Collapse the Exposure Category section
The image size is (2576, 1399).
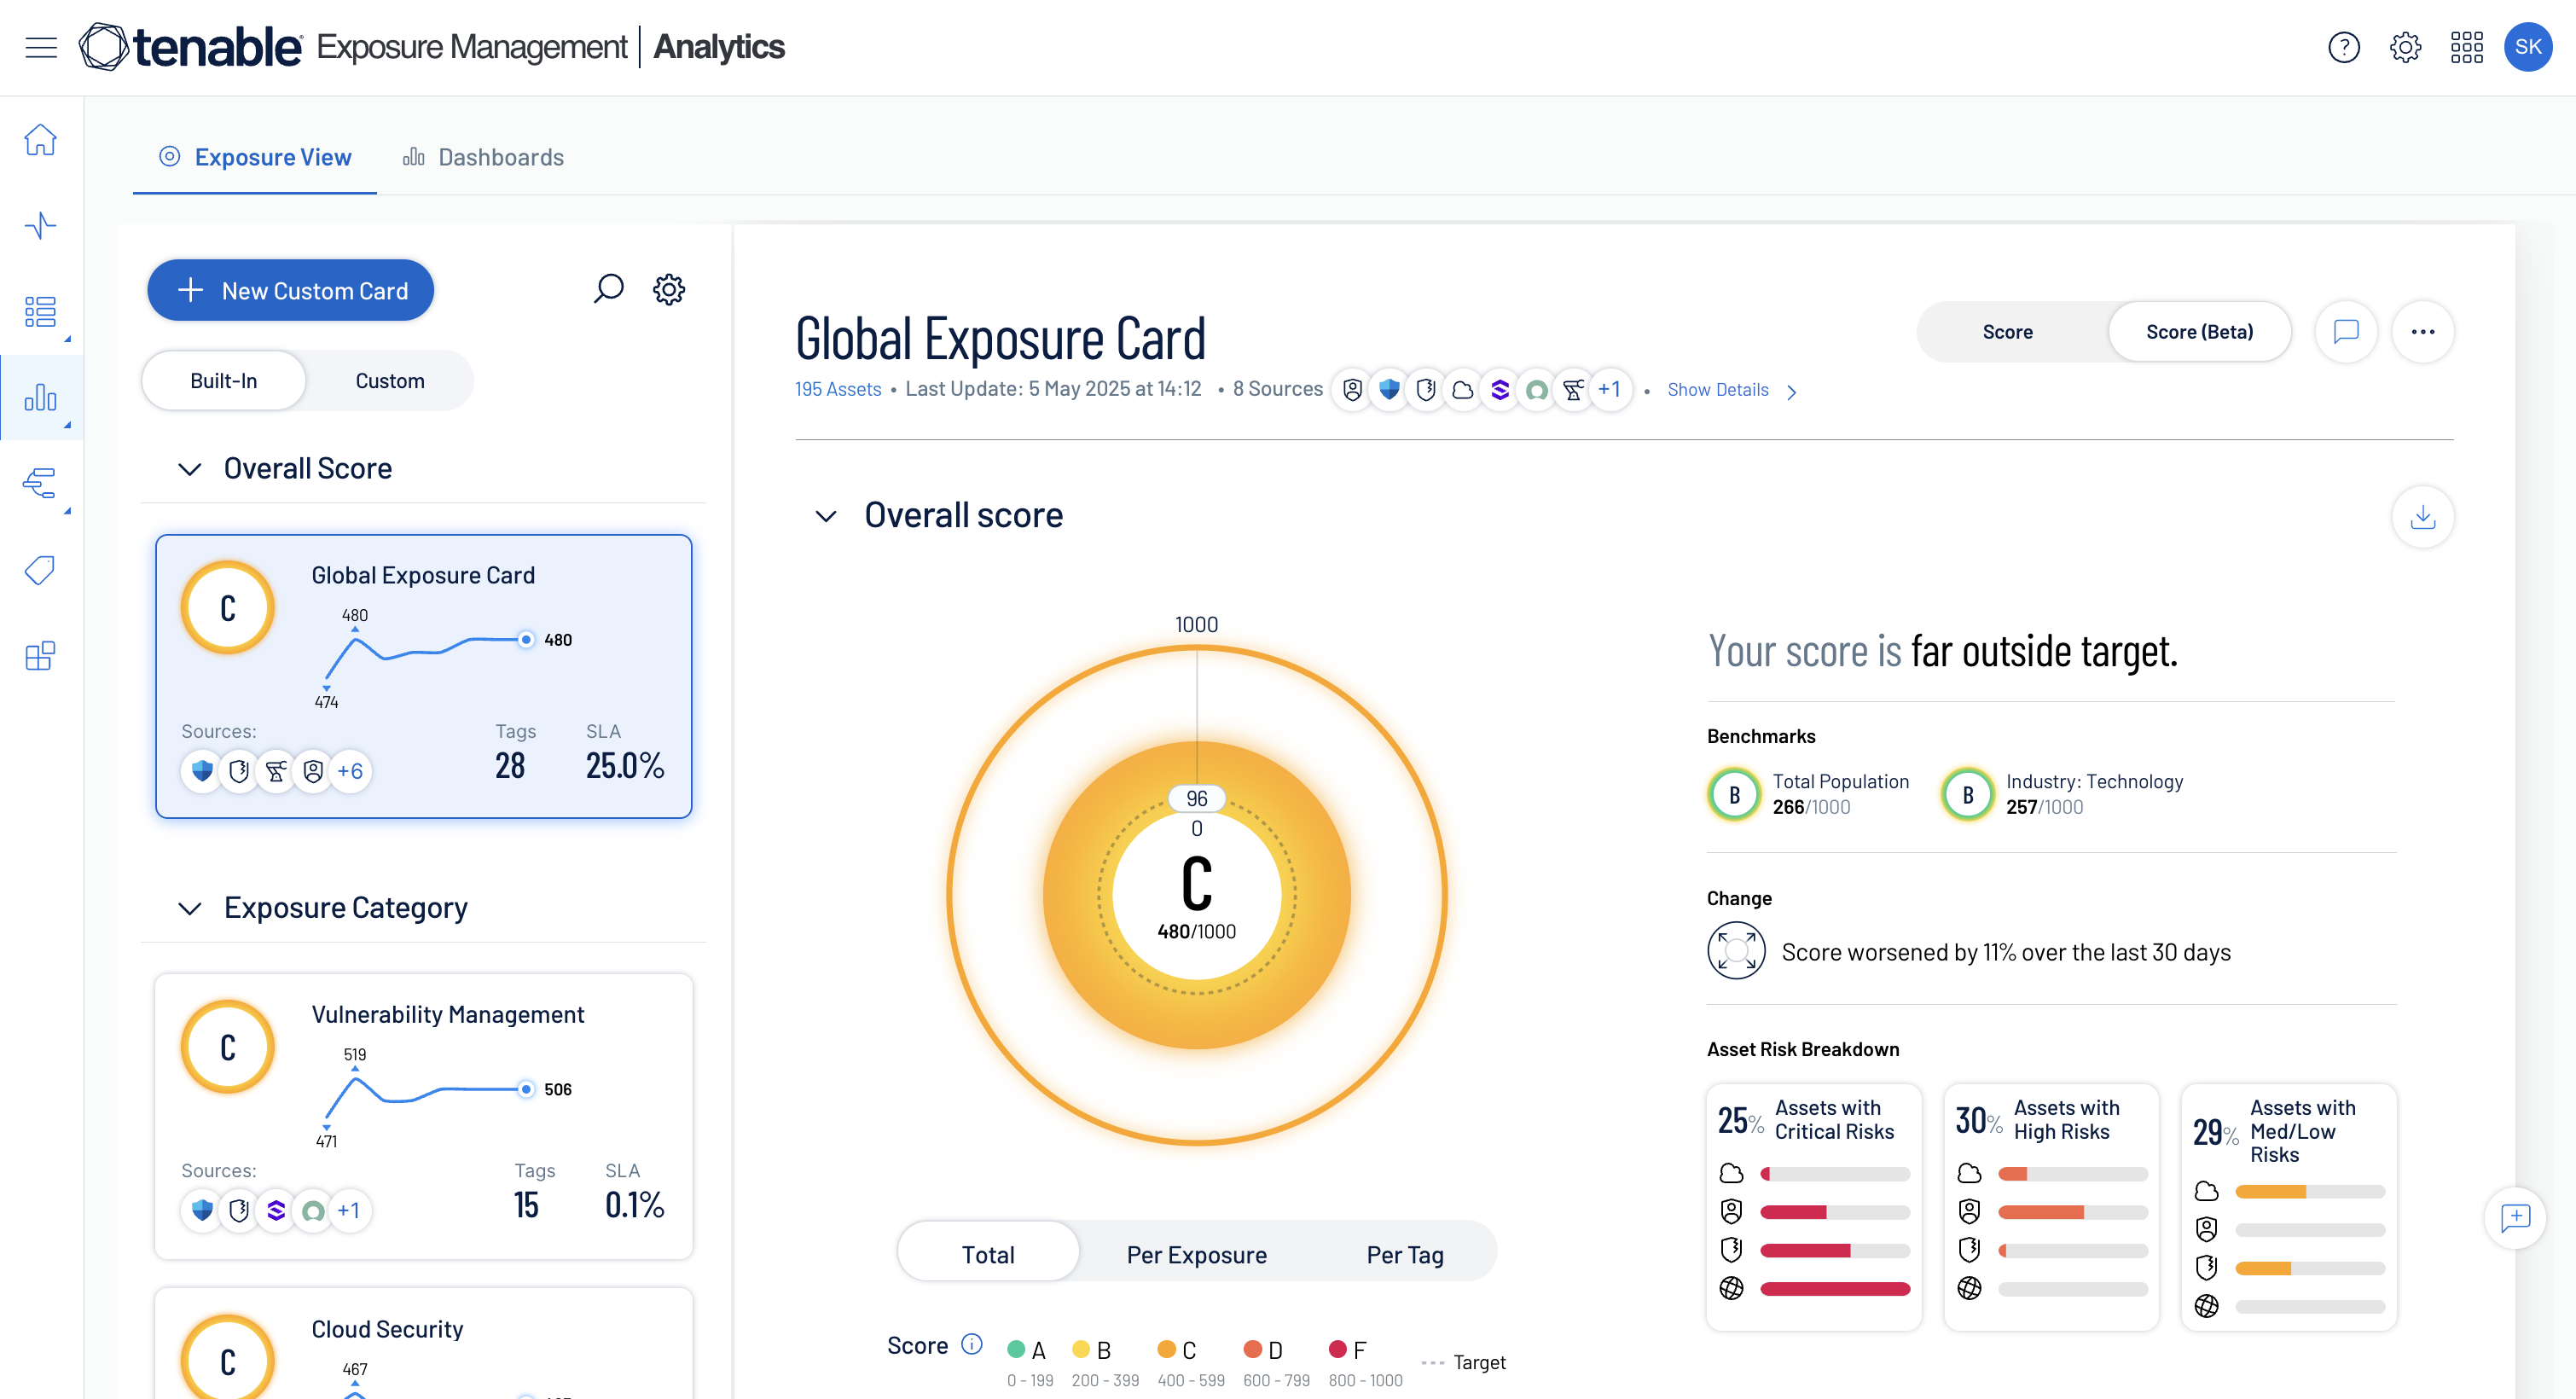(x=189, y=908)
